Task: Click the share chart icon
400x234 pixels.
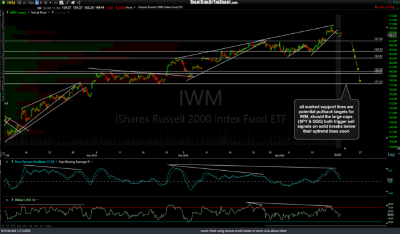Action: pos(78,3)
